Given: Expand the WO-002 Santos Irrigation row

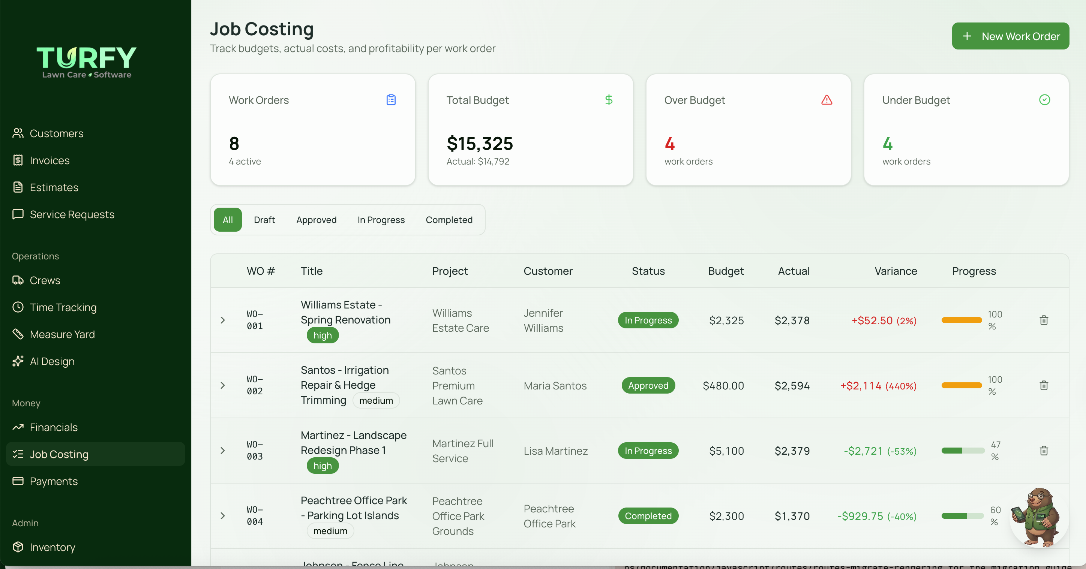Looking at the screenshot, I should 223,386.
